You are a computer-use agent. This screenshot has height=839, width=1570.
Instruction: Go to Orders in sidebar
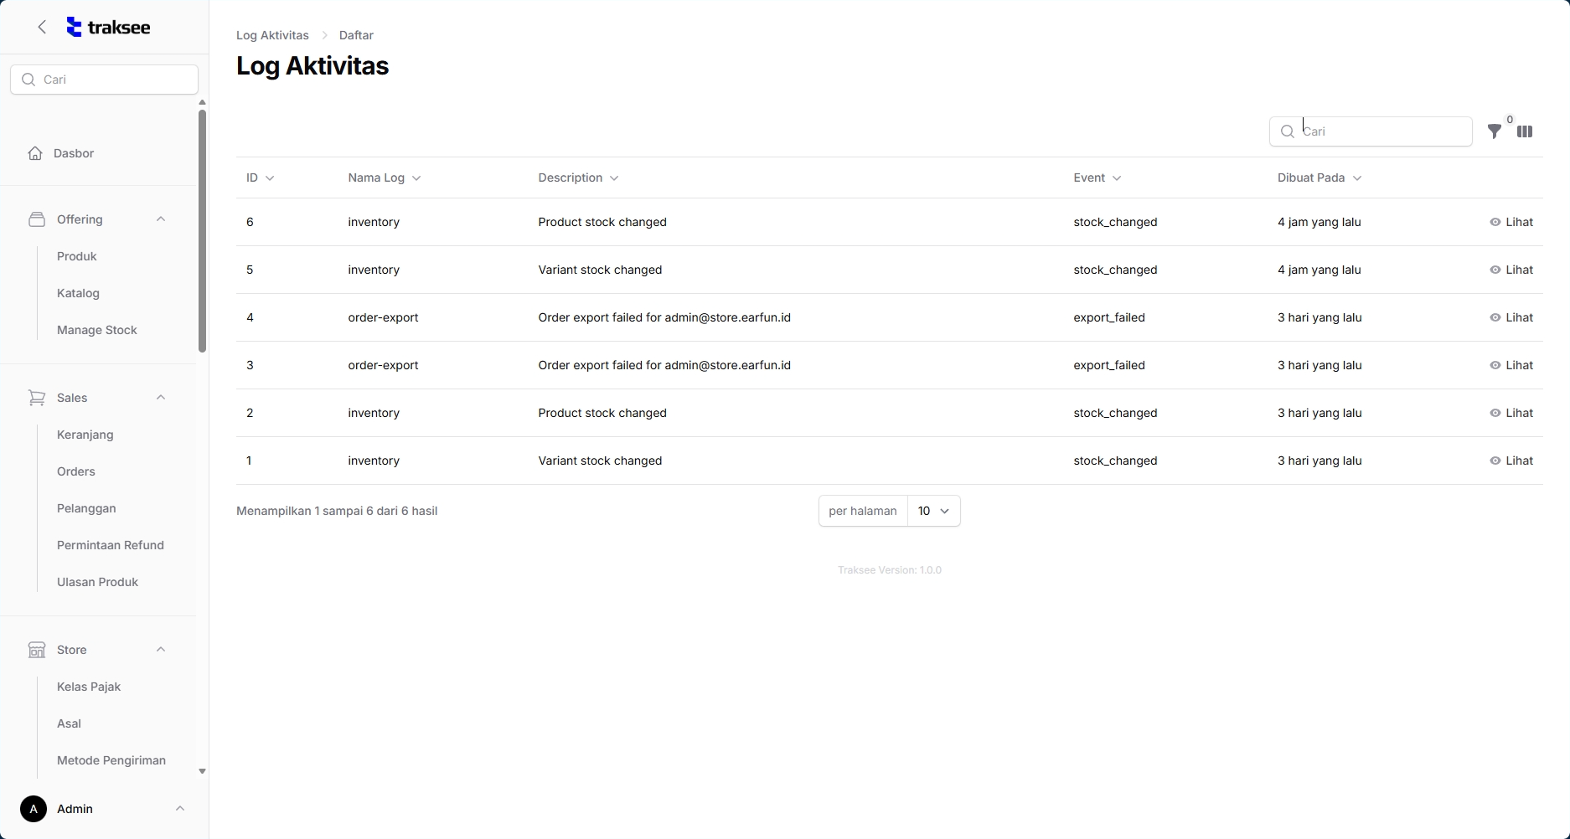tap(76, 471)
